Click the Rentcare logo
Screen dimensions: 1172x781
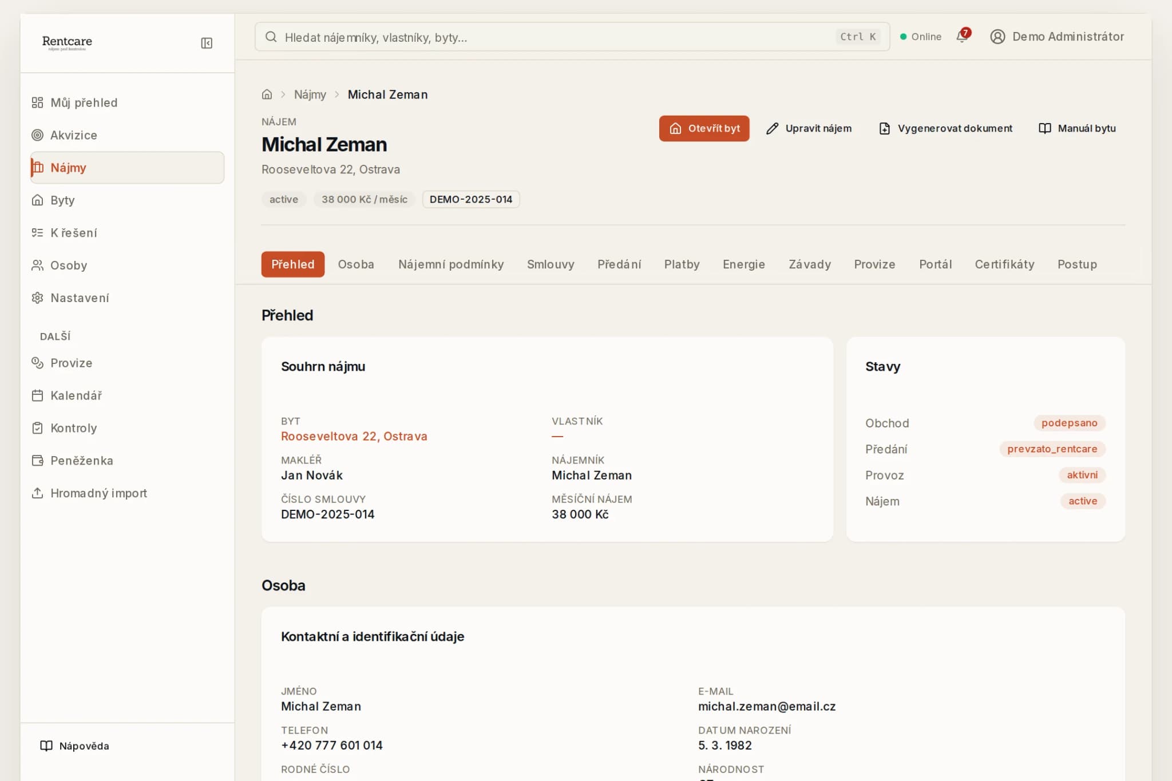(67, 43)
